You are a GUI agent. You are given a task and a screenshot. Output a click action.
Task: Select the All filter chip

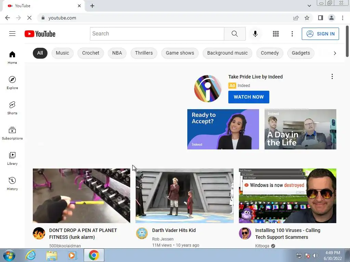click(40, 53)
